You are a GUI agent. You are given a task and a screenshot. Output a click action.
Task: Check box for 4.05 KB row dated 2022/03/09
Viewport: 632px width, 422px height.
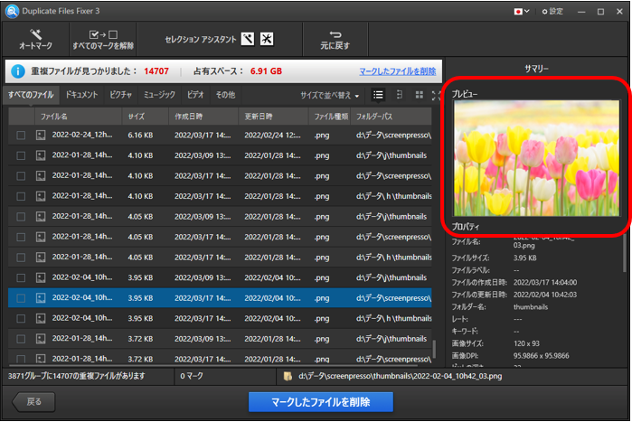click(x=21, y=217)
